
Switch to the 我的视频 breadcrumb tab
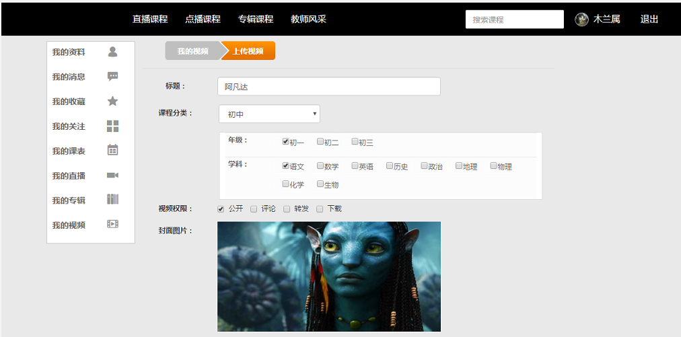(x=193, y=51)
